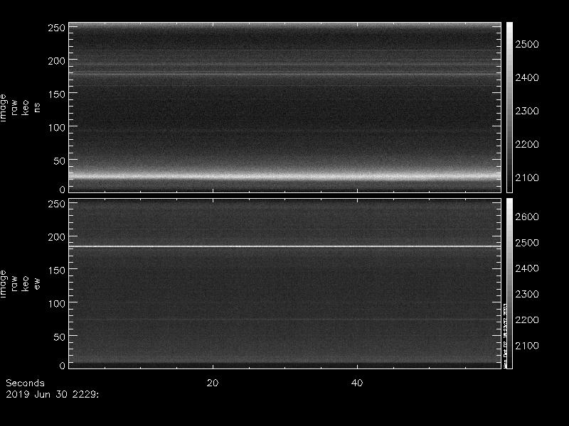Viewport: 569px width, 426px height.
Task: Click the '2019 Jun 30 2229:' timestamp
Action: [x=52, y=395]
